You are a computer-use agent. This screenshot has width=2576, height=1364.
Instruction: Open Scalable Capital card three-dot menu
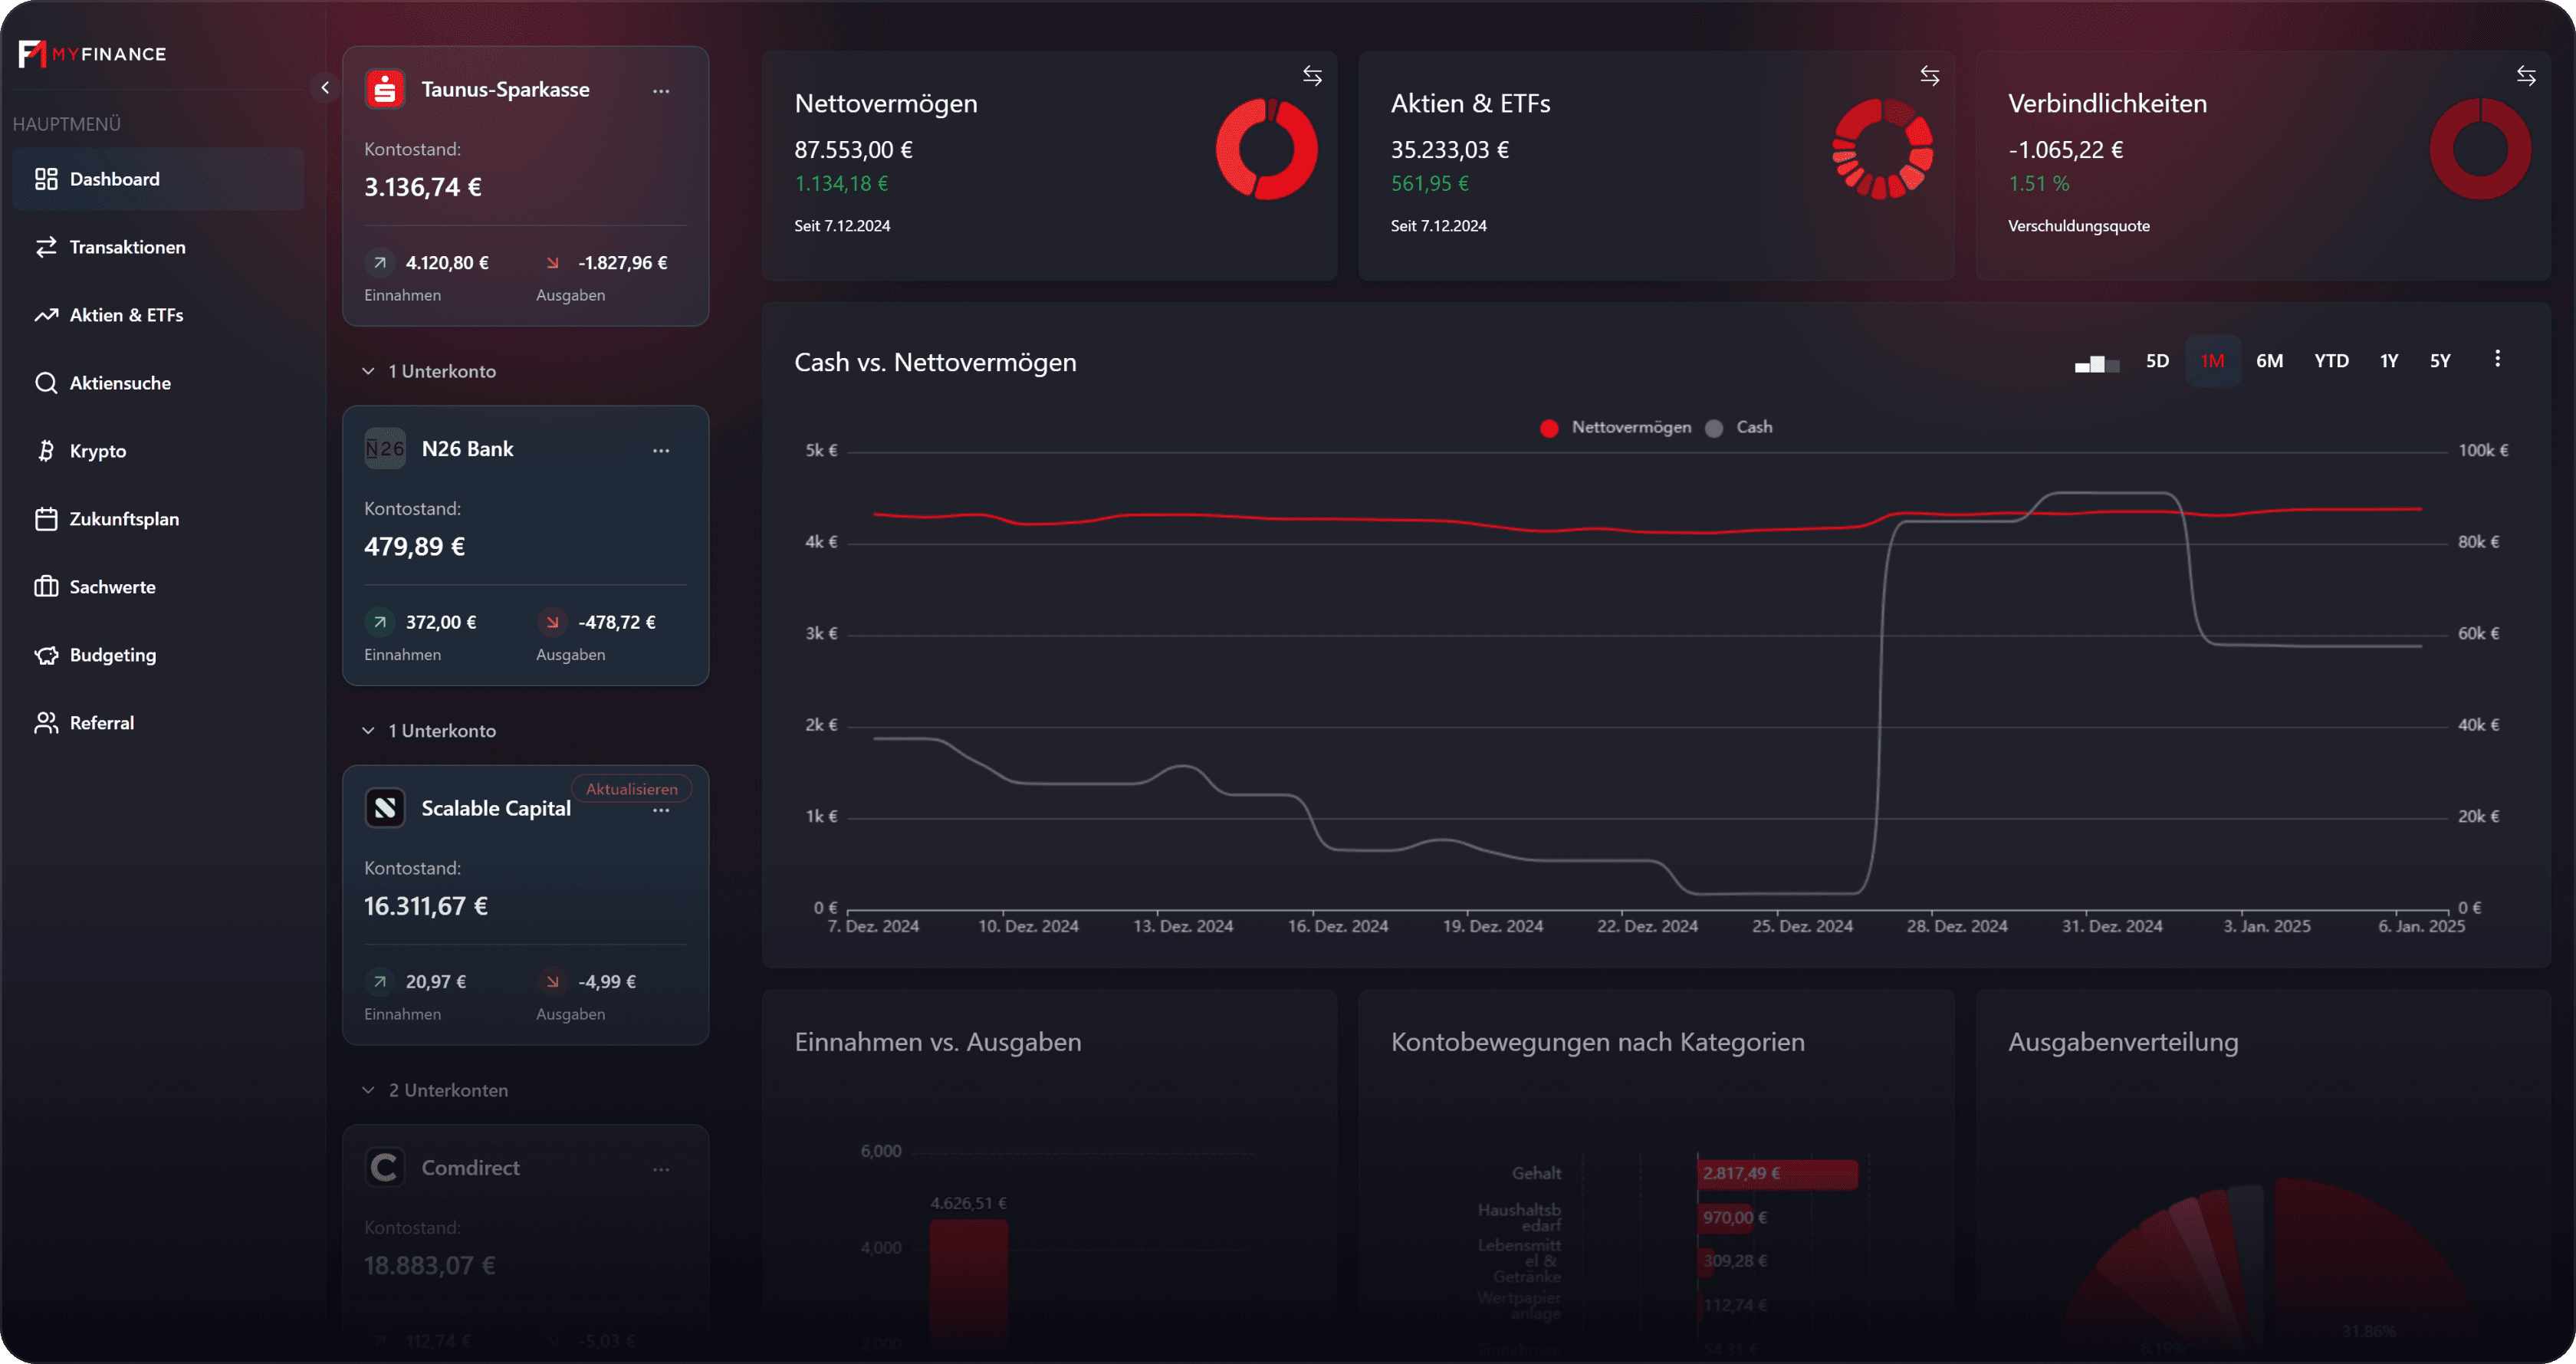pyautogui.click(x=661, y=811)
